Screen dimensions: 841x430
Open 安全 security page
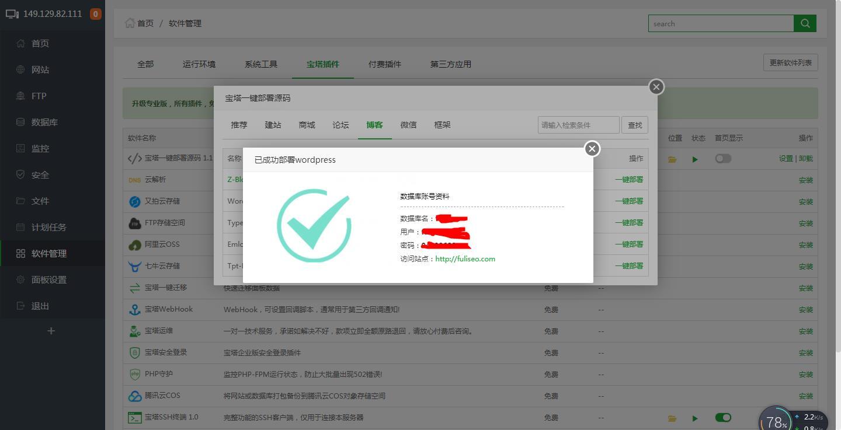click(x=40, y=174)
